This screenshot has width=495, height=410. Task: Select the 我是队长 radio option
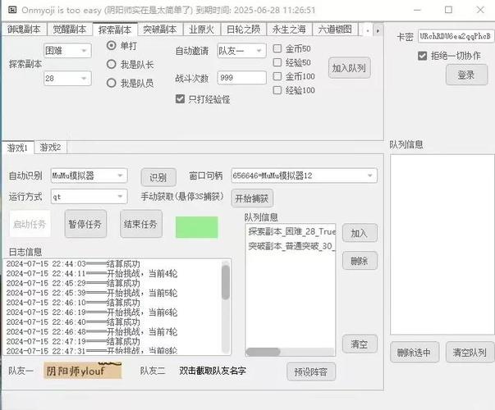(x=112, y=63)
